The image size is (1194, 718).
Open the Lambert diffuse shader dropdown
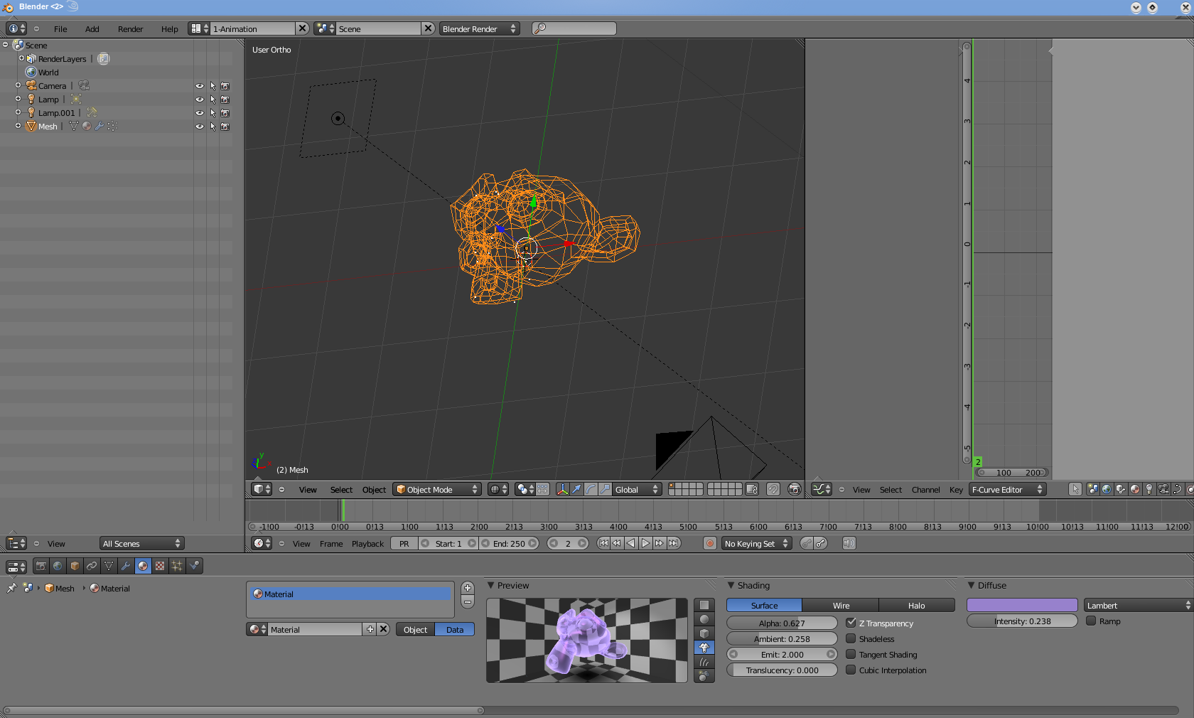tap(1138, 606)
